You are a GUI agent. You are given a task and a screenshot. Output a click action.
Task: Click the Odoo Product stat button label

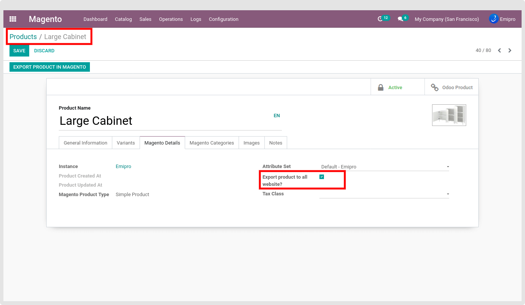click(x=457, y=87)
